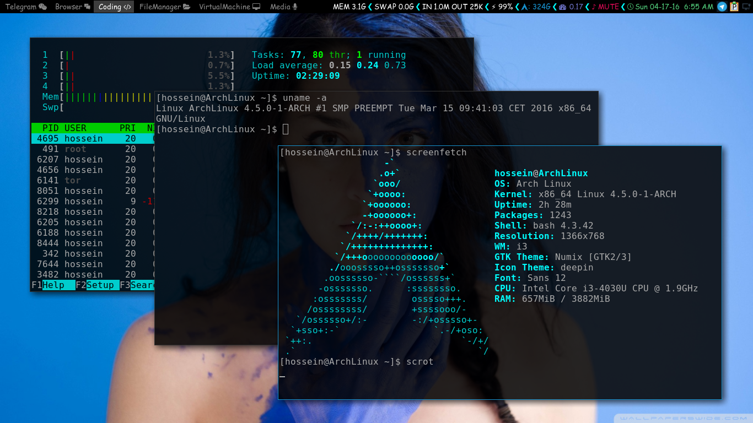This screenshot has width=753, height=423.
Task: Click the 'hossein@ArchLinux' screenfetch heading
Action: (541, 173)
